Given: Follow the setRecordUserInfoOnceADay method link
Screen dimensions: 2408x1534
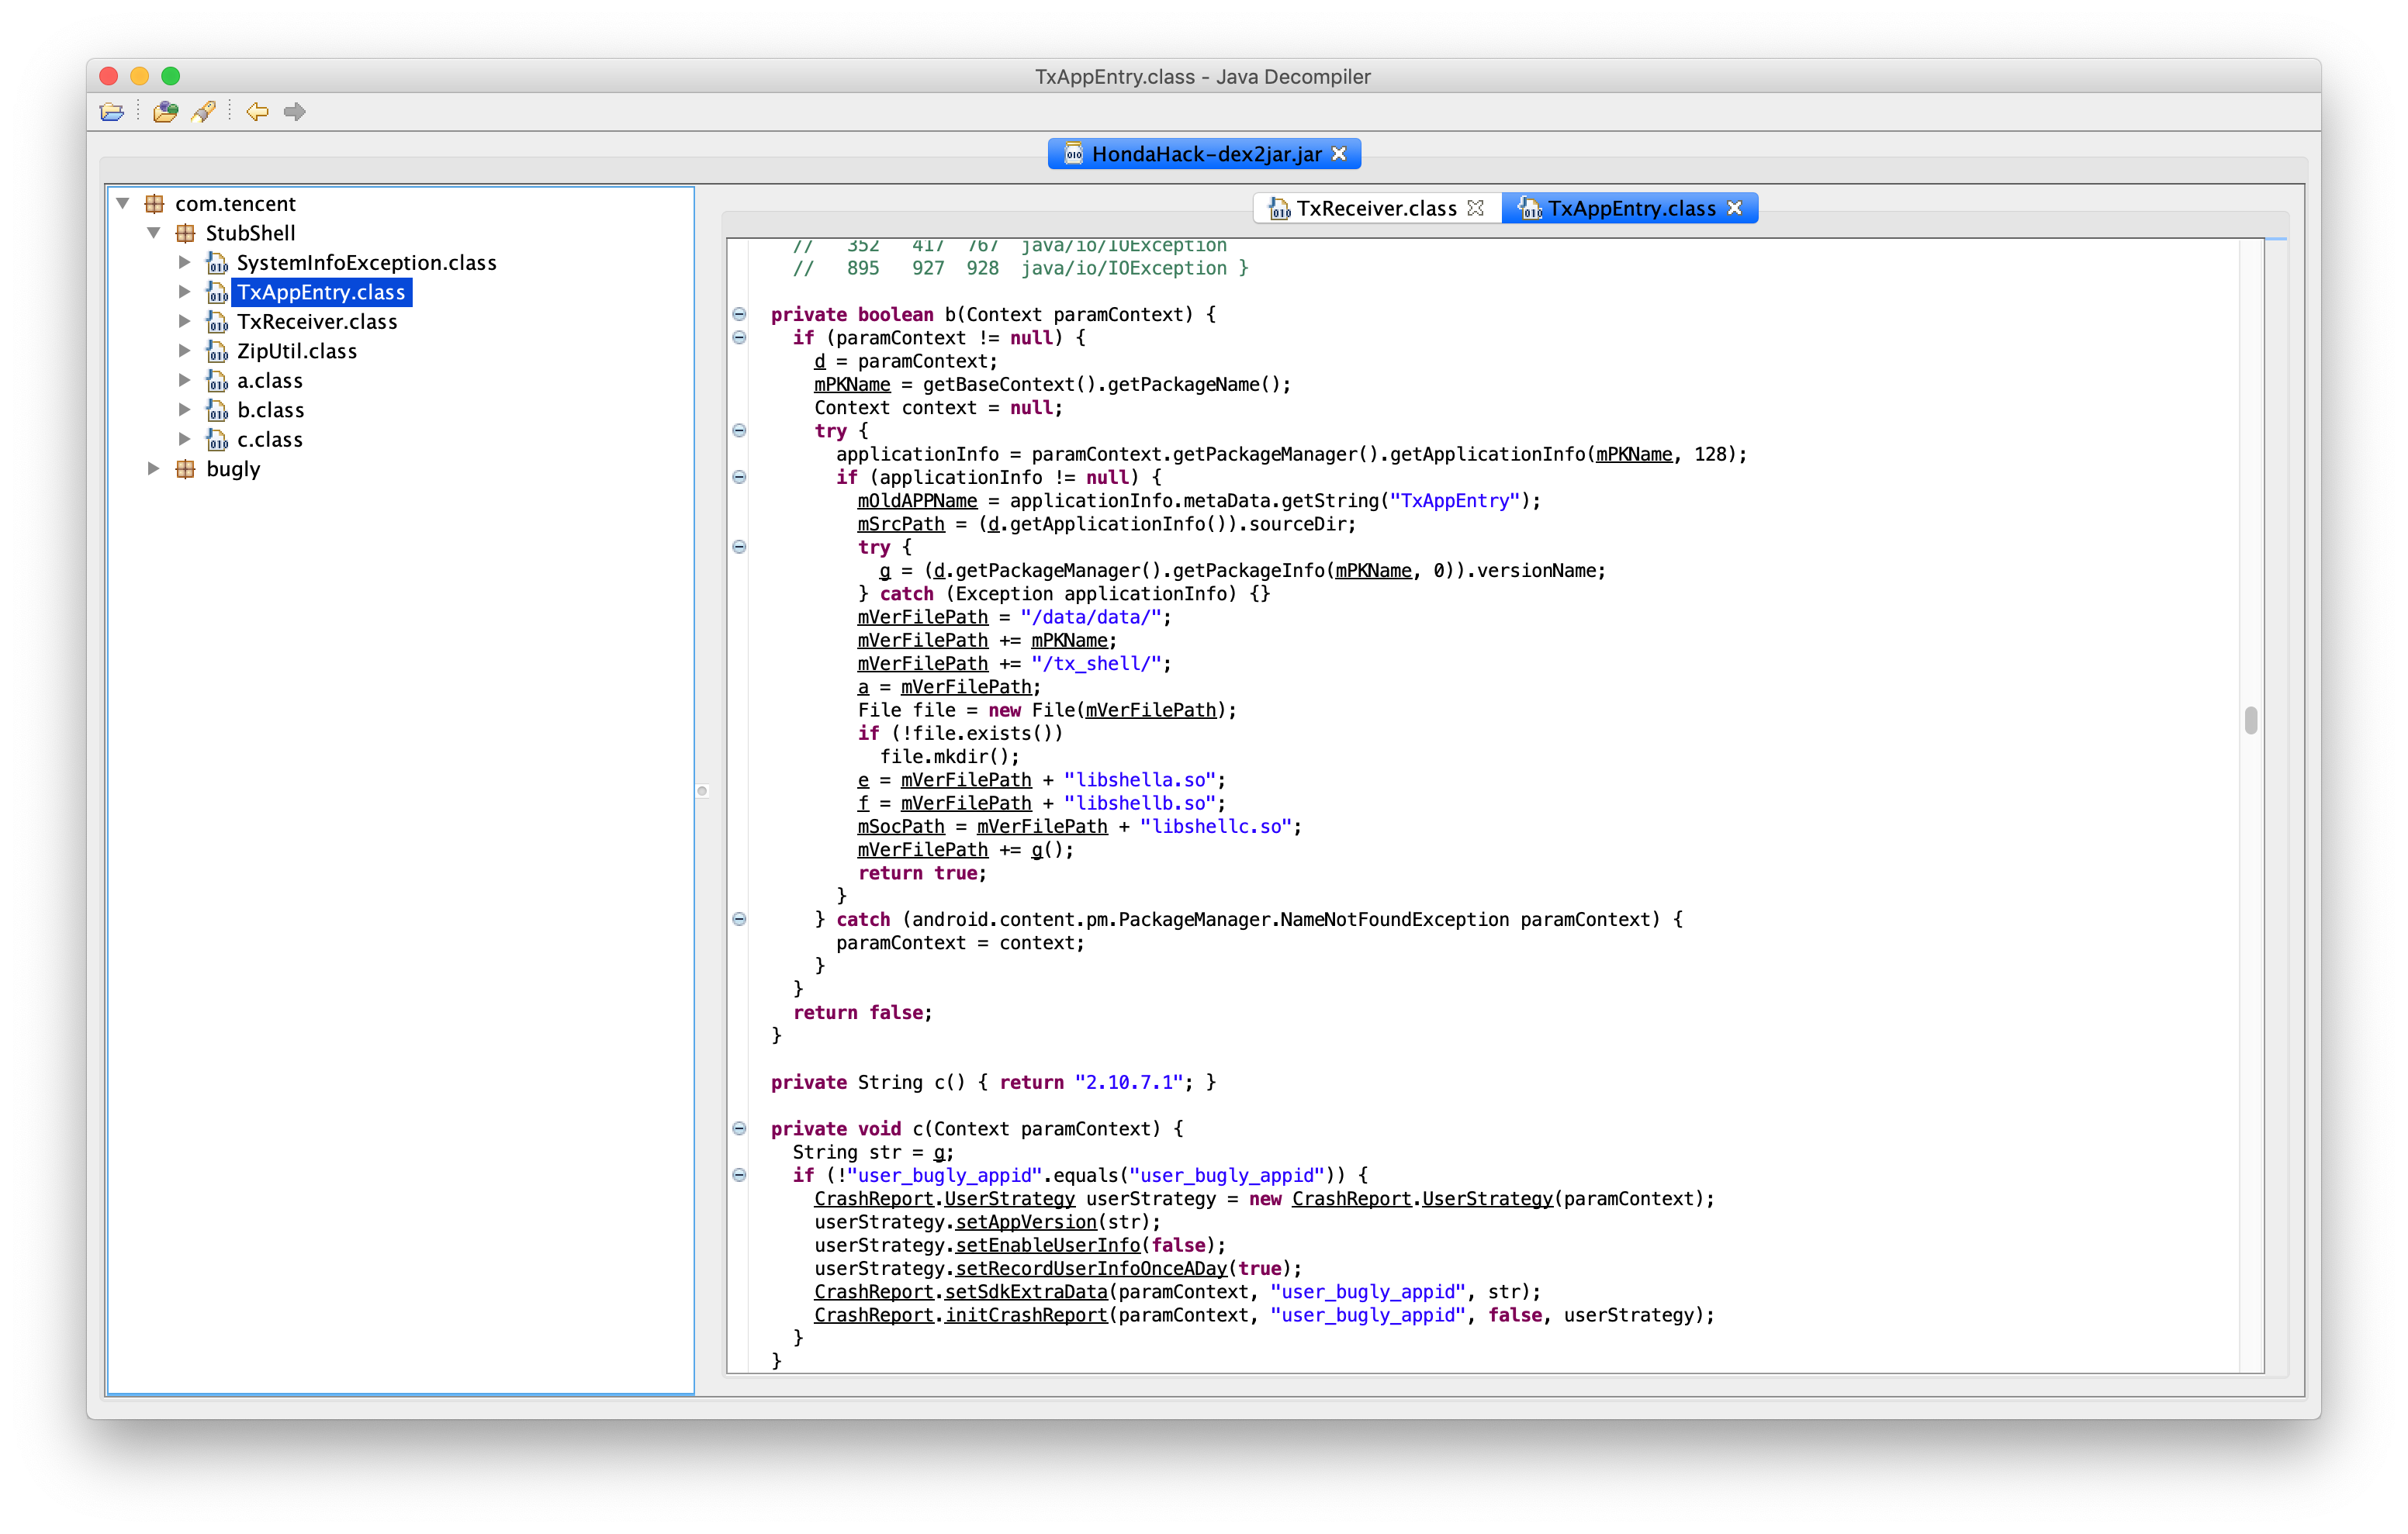Looking at the screenshot, I should point(1091,1268).
